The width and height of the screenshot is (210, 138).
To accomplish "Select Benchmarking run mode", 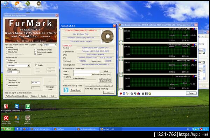I will [7, 50].
